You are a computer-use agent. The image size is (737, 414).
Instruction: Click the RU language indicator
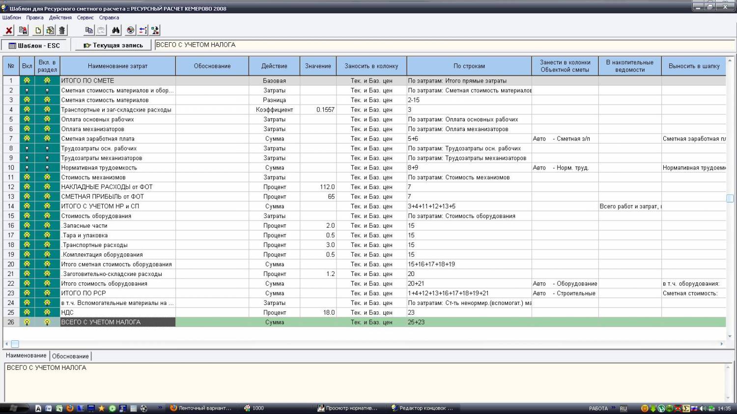point(623,408)
